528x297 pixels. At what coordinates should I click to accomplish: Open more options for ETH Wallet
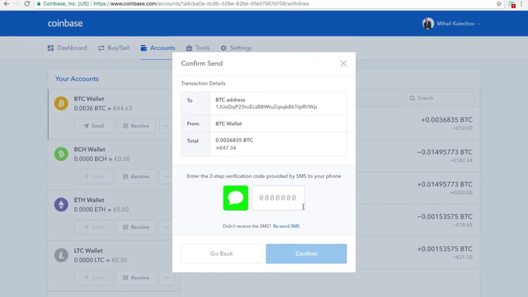click(x=166, y=227)
